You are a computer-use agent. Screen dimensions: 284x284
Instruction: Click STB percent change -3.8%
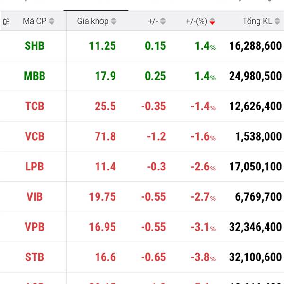pos(203,257)
